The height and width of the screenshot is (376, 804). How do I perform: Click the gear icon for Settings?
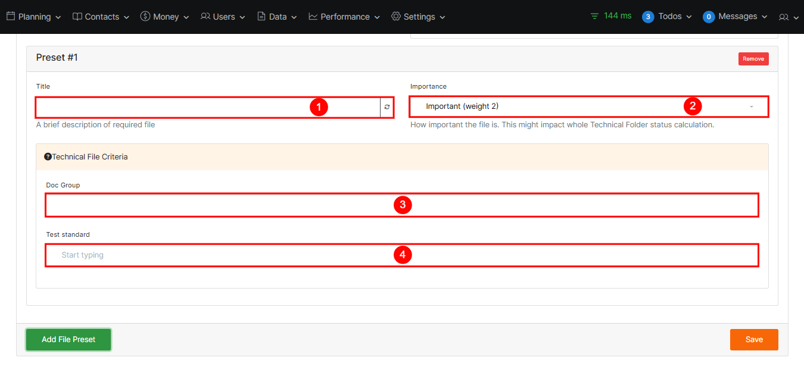pos(396,17)
